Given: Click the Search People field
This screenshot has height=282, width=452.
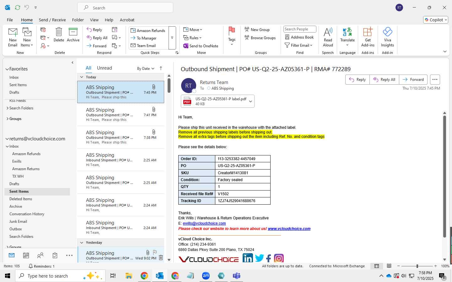Looking at the screenshot, I should (x=300, y=29).
